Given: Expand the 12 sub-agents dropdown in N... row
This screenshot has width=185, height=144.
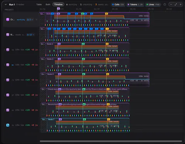Looking at the screenshot, I should coord(30,35).
